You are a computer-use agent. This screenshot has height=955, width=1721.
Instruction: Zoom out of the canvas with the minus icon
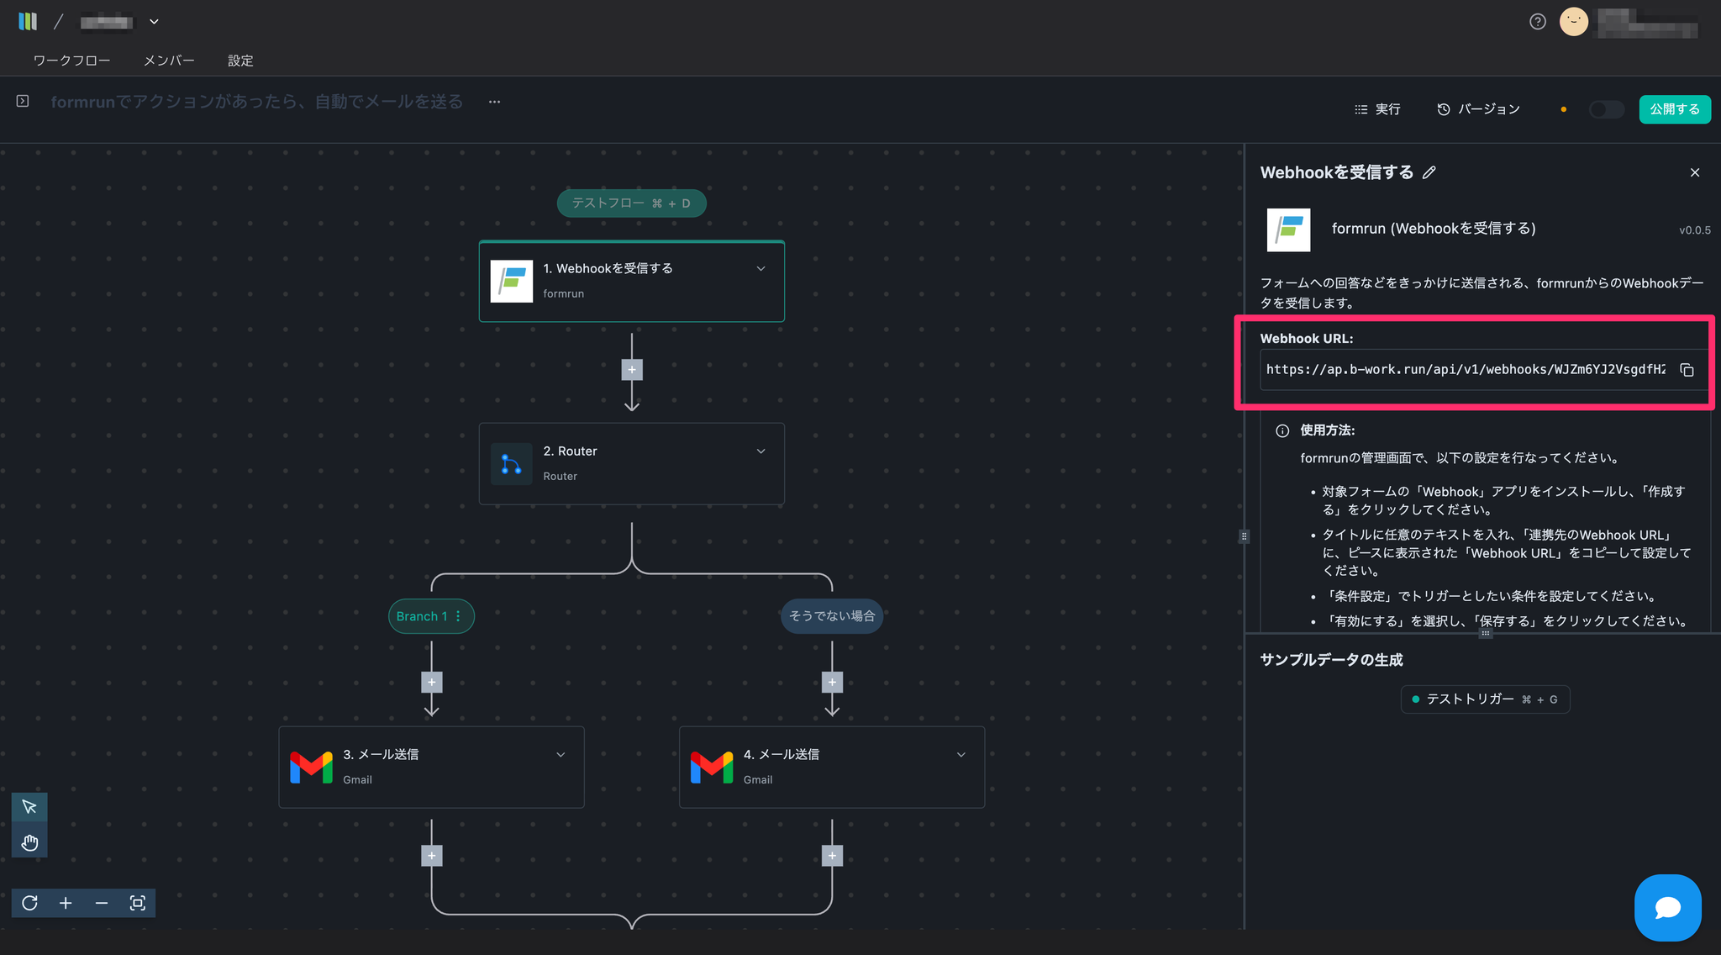click(102, 903)
